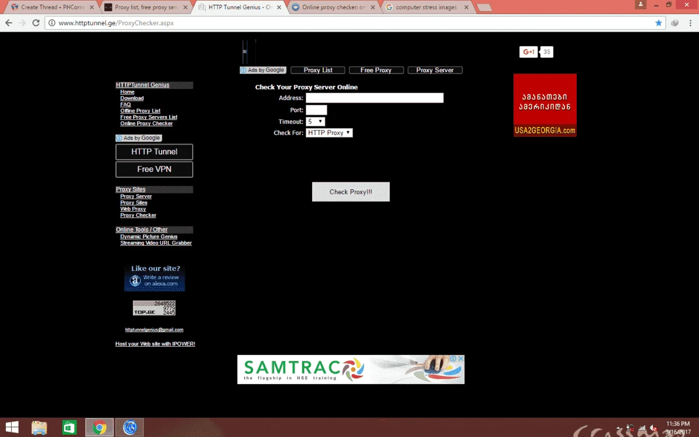
Task: Click the blue round app icon on taskbar
Action: [x=129, y=428]
